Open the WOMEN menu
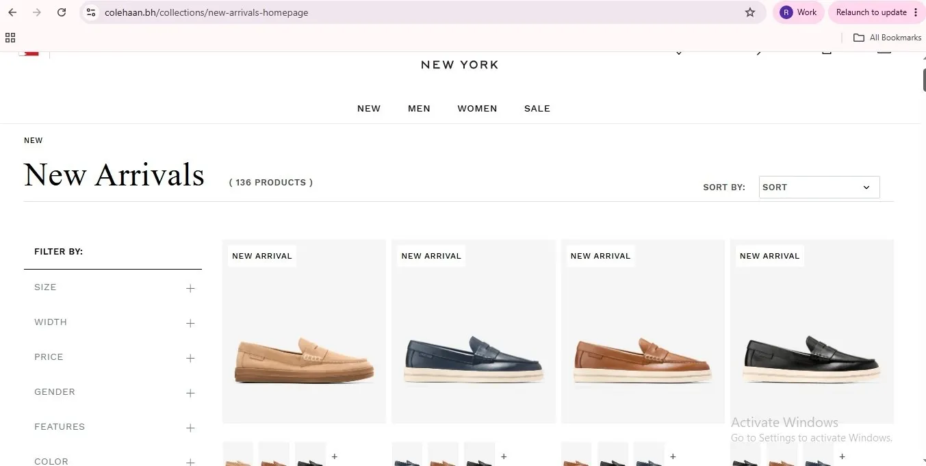The height and width of the screenshot is (466, 926). click(477, 108)
